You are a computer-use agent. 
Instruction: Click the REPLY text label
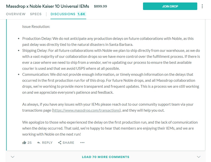point(47,143)
